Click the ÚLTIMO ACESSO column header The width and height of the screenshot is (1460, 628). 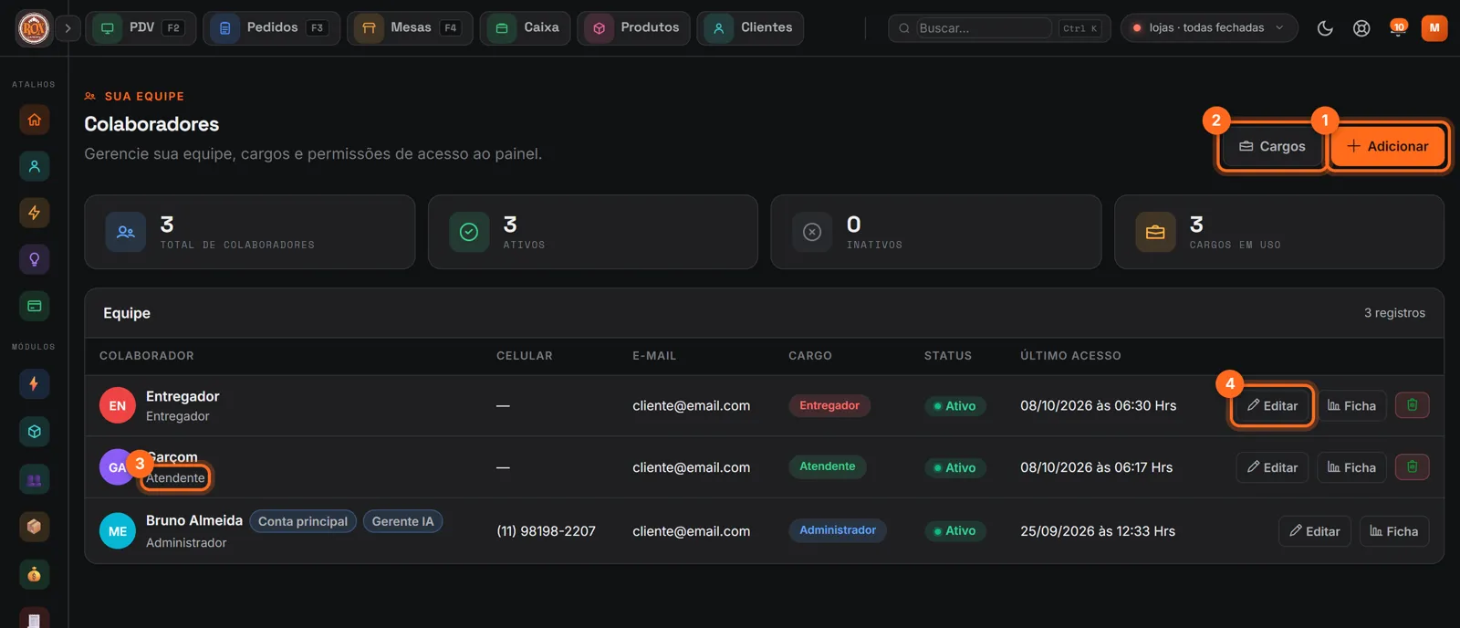[x=1071, y=356]
